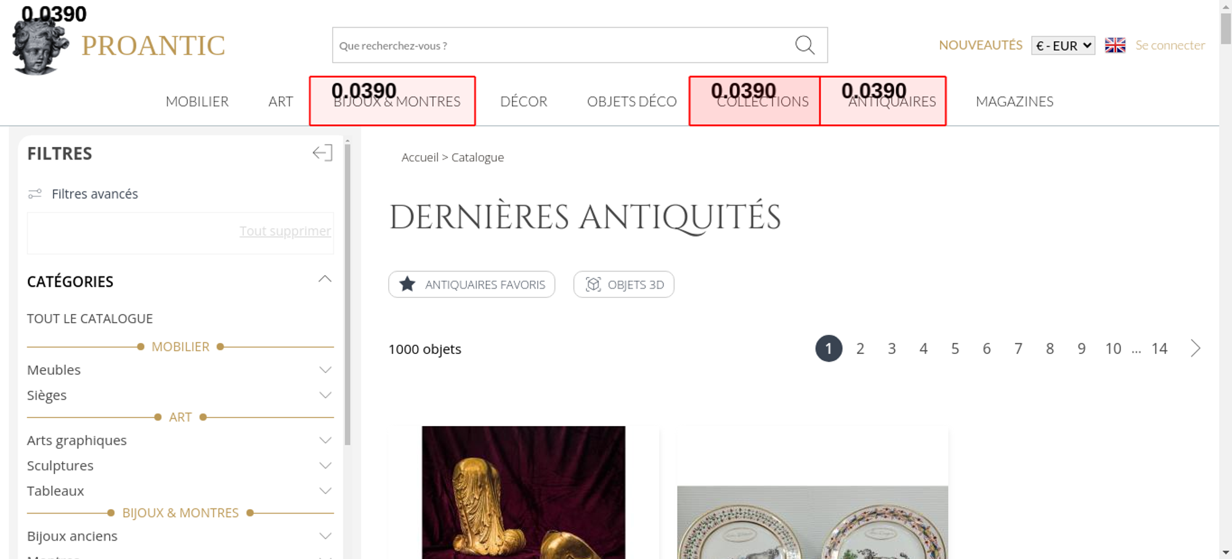Click the magnifying glass search icon
1232x559 pixels.
pyautogui.click(x=804, y=45)
